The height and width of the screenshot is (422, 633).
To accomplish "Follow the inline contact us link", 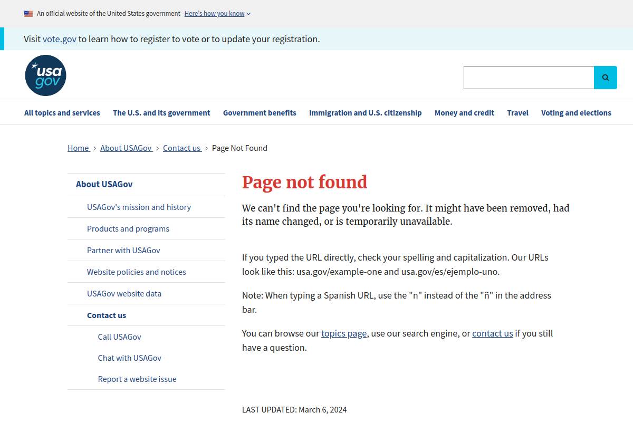I will (x=493, y=333).
